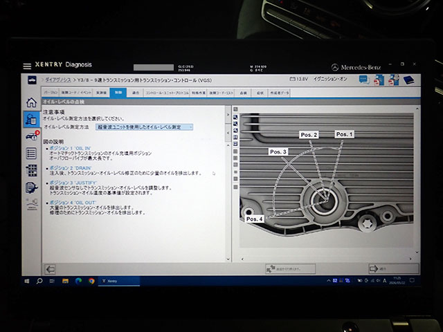Open the list icon in left sidebar

[x=31, y=154]
